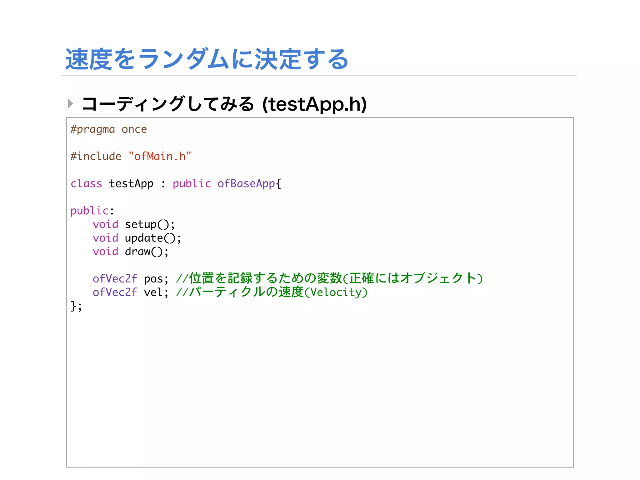Click the green comment //位置を記録するための変数
This screenshot has height=480, width=640.
click(329, 278)
